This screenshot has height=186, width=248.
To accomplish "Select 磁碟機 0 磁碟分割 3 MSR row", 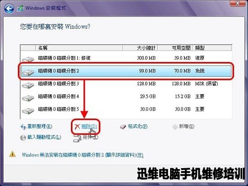I will [x=126, y=84].
